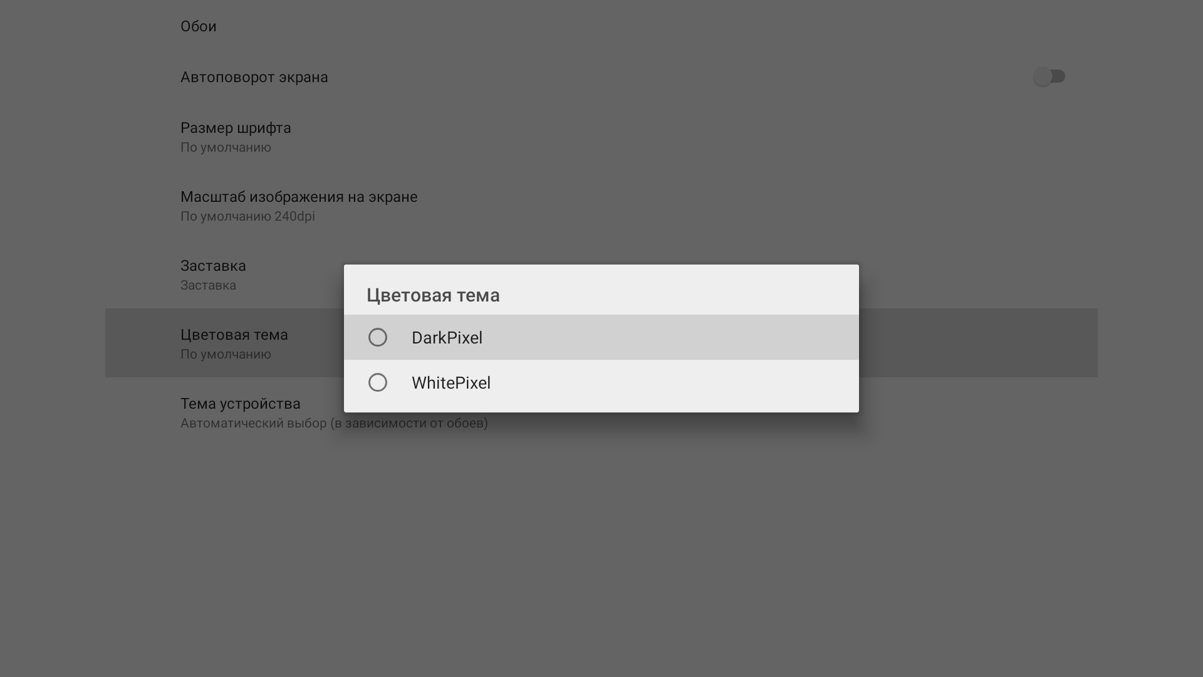Click the Автоповорот экрана label text
This screenshot has height=677, width=1203.
tap(254, 77)
